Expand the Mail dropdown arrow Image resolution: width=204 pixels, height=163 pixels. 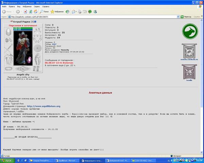(x=76, y=12)
